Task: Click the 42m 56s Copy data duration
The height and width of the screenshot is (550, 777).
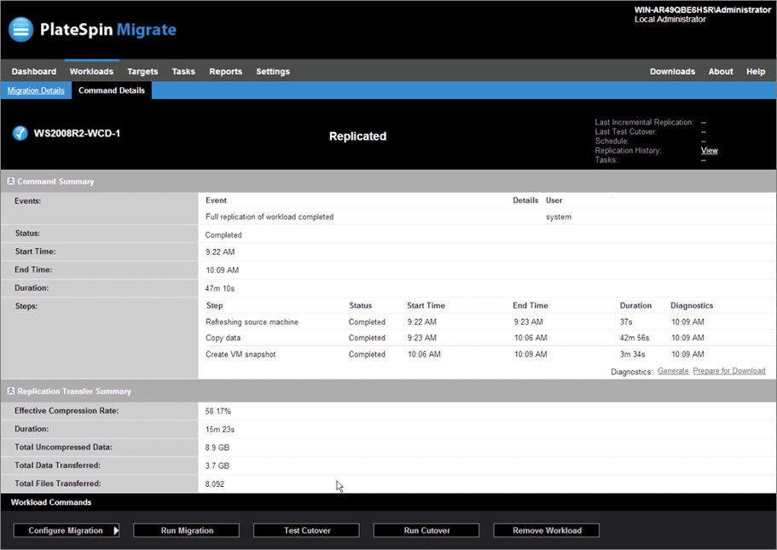Action: coord(635,338)
